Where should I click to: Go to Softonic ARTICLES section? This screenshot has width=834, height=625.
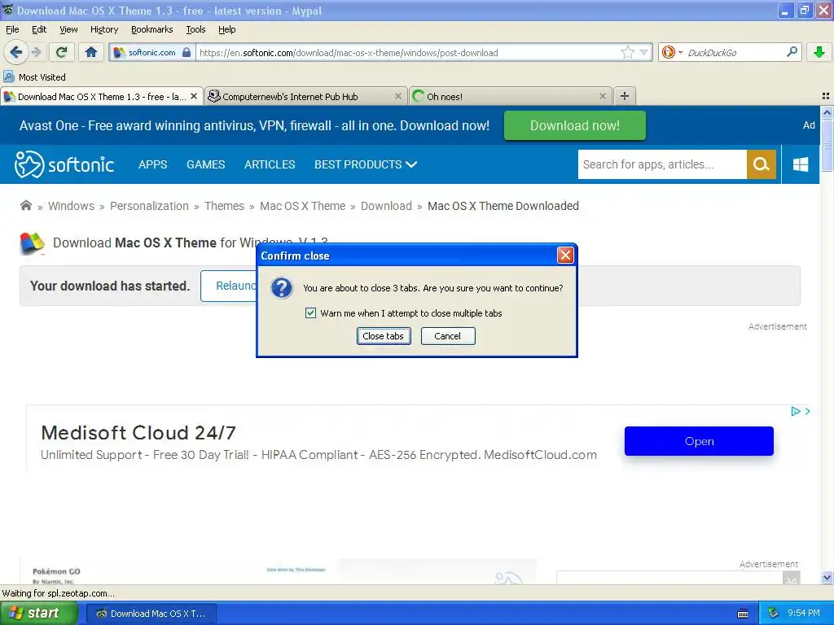[x=270, y=164]
